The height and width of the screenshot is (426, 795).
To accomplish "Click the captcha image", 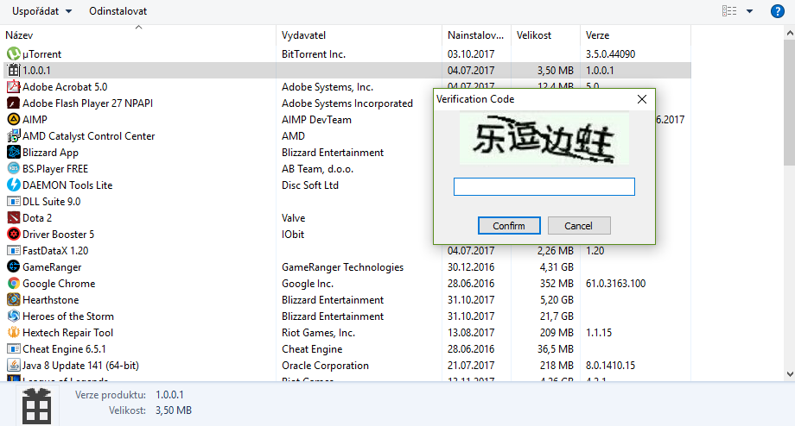I will (x=544, y=138).
